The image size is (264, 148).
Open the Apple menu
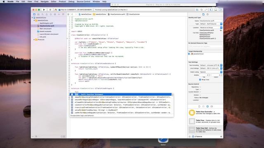pyautogui.click(x=4, y=2)
